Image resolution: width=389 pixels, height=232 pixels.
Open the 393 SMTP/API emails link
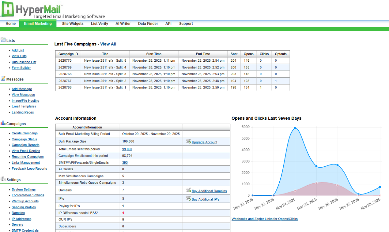click(x=125, y=163)
